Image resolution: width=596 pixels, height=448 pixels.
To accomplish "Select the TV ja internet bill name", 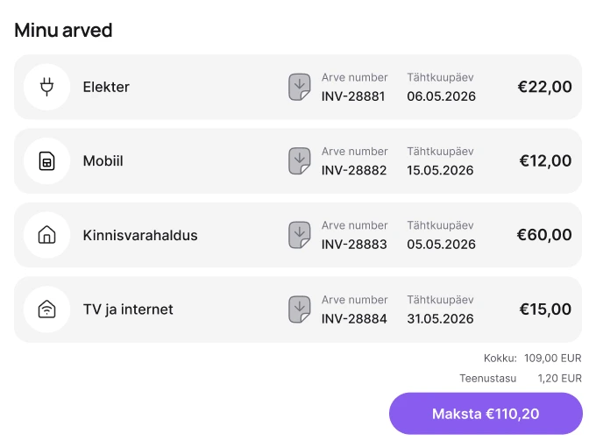I will (x=128, y=309).
